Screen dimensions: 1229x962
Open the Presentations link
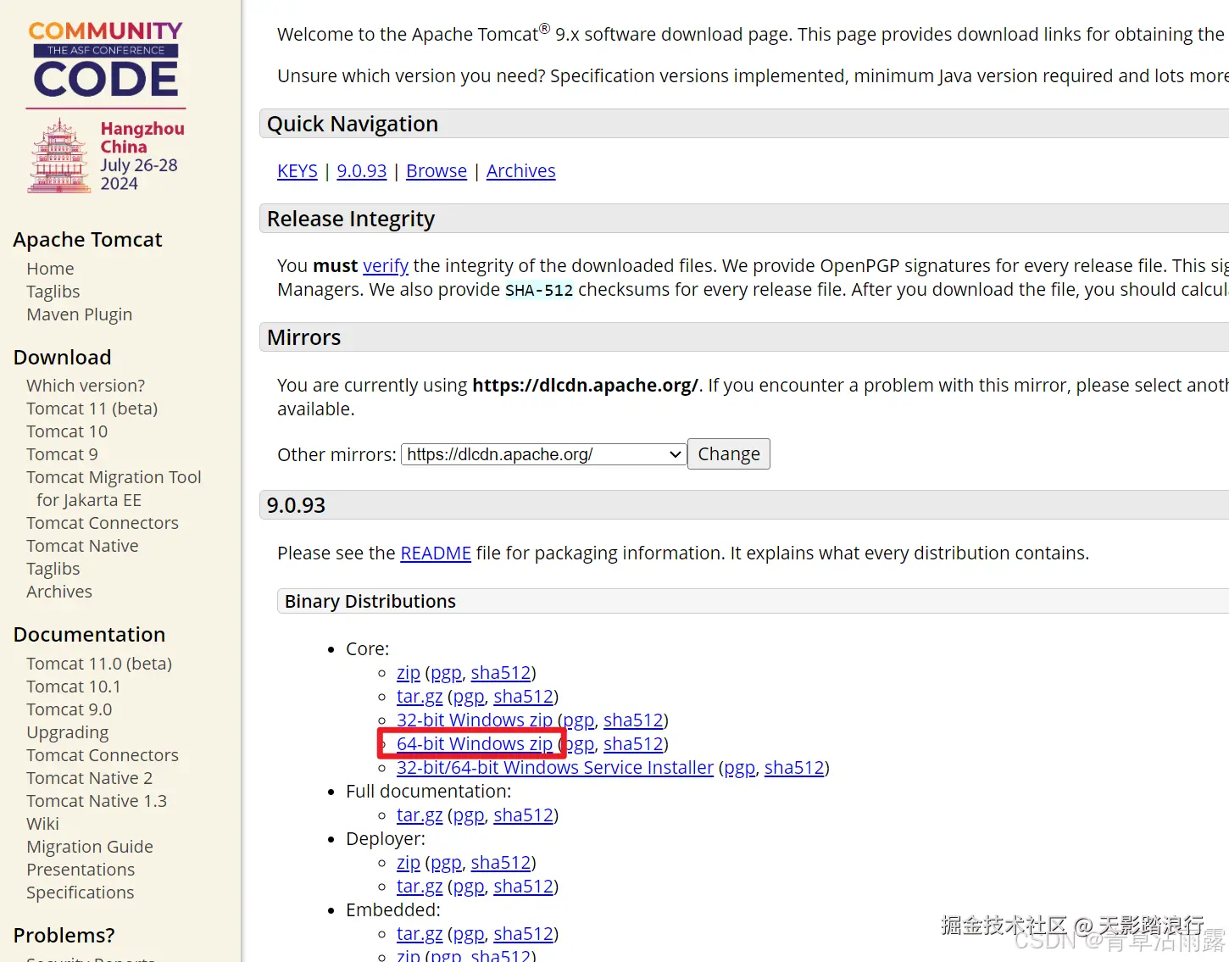[81, 870]
